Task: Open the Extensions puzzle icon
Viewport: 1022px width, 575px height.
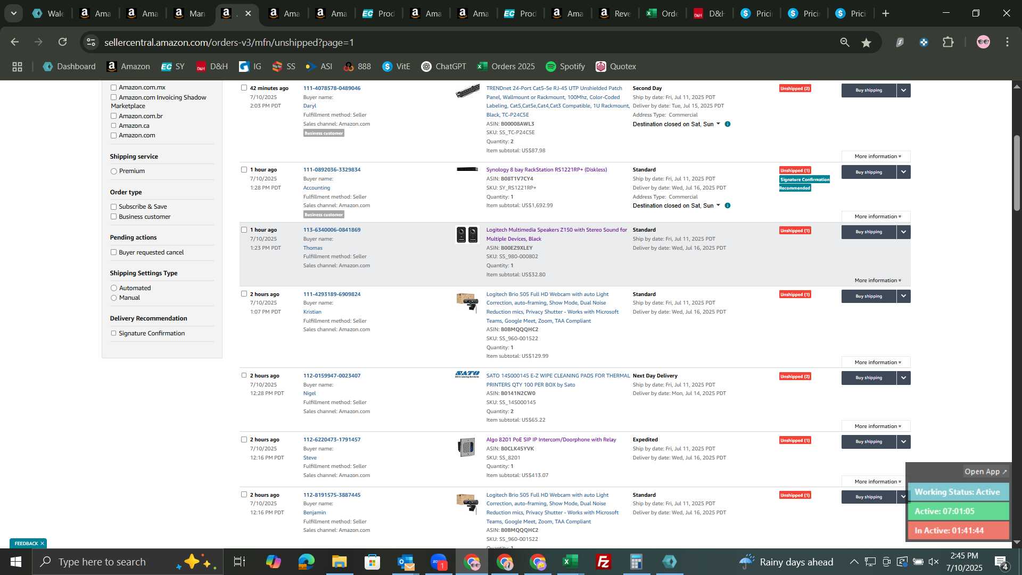Action: click(948, 42)
